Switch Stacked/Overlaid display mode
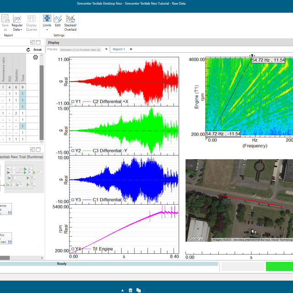This screenshot has width=293, height=293. point(71,22)
